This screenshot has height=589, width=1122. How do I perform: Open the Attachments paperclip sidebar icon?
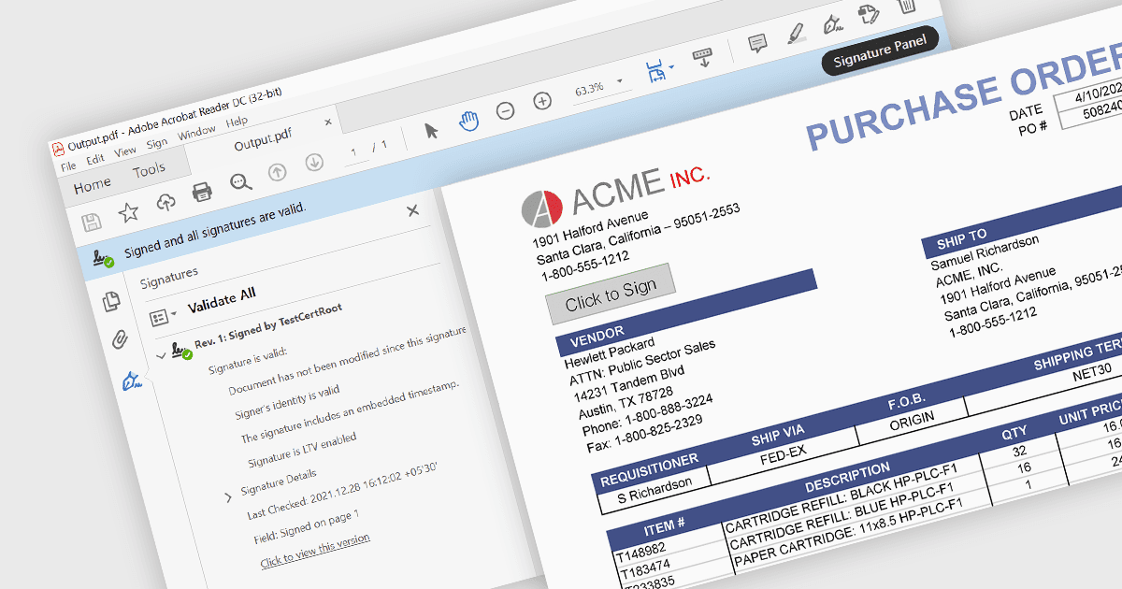coord(120,338)
